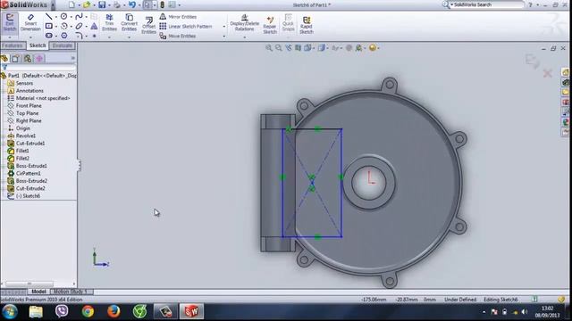
Task: Click the Convert Entities tool
Action: point(129,22)
